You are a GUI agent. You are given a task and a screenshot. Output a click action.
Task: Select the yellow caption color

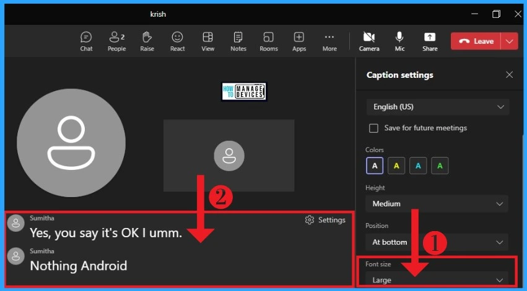(396, 166)
